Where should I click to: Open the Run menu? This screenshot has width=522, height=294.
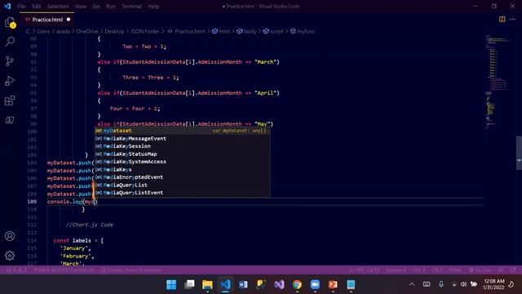(x=111, y=7)
